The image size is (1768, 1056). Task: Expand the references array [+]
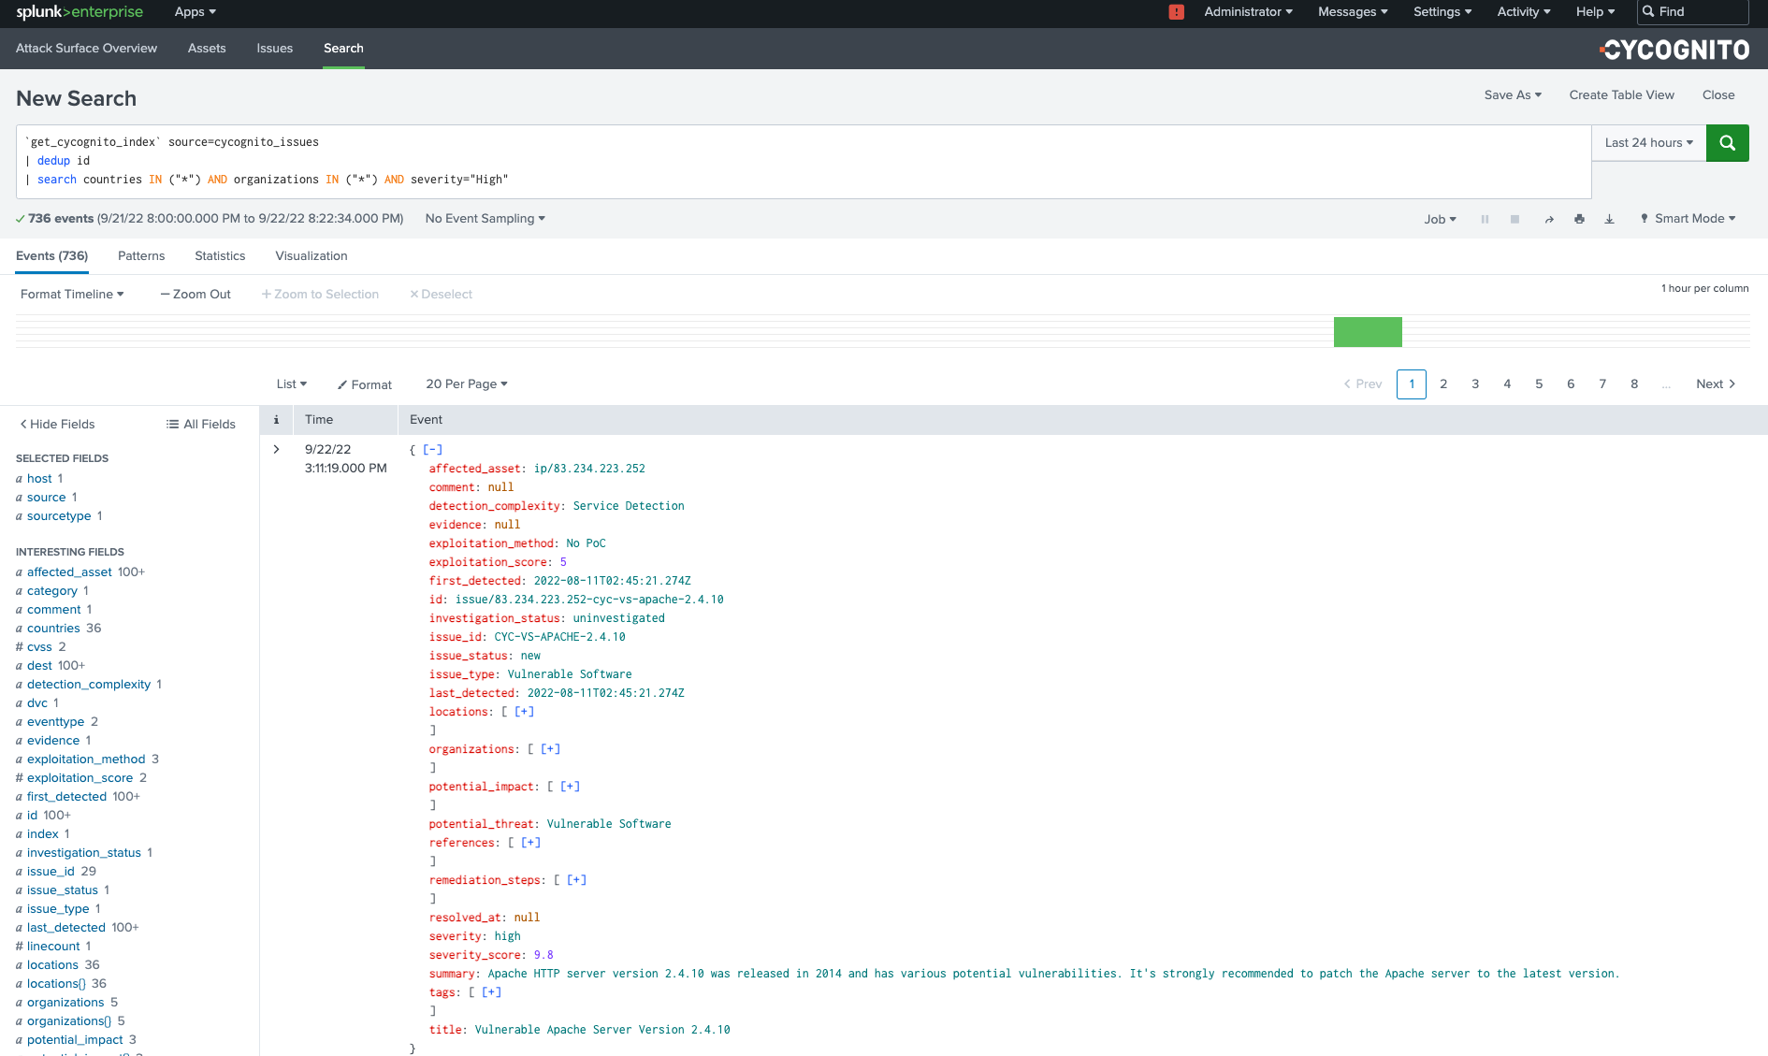(530, 843)
